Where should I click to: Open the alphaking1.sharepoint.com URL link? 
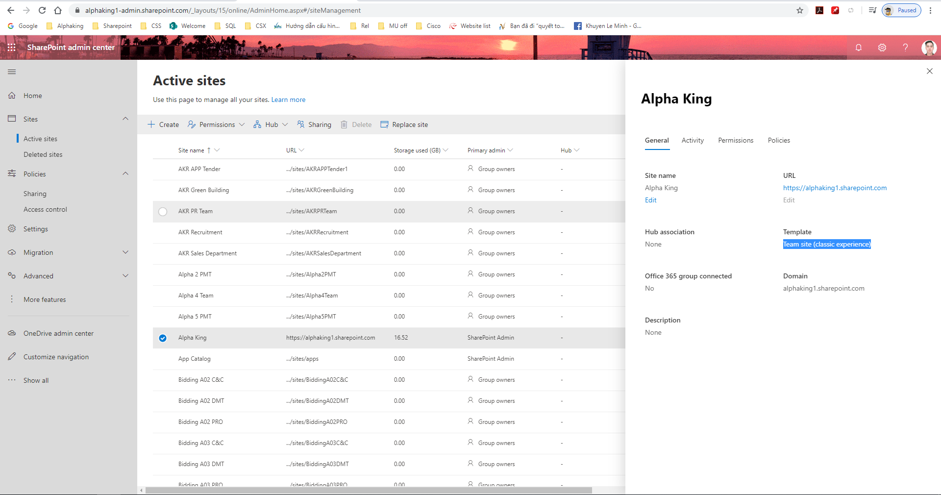[835, 188]
